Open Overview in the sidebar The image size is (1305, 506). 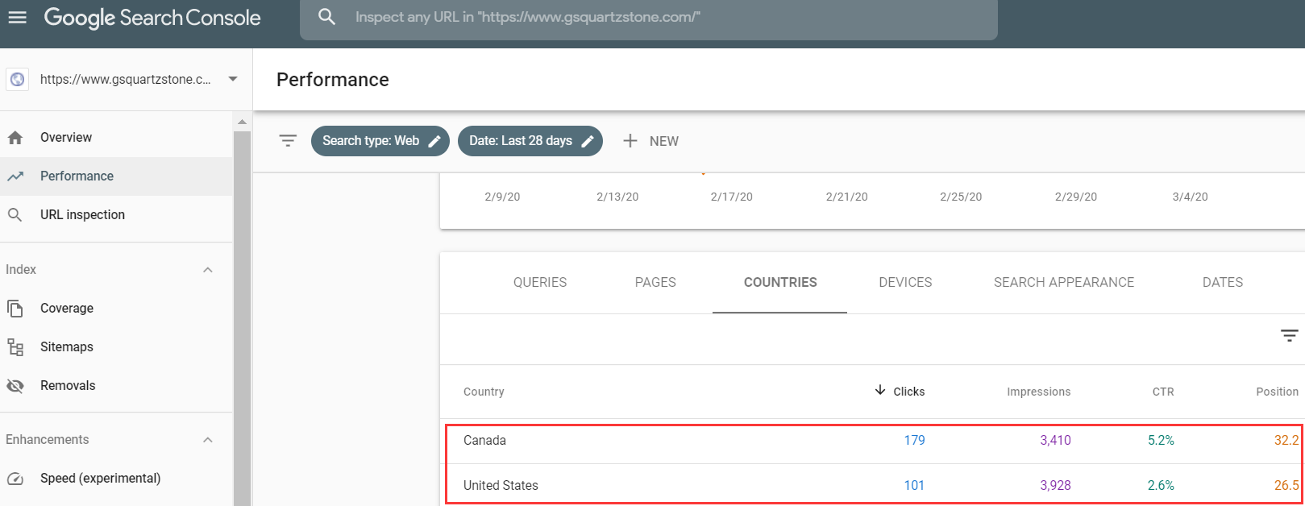tap(116, 138)
